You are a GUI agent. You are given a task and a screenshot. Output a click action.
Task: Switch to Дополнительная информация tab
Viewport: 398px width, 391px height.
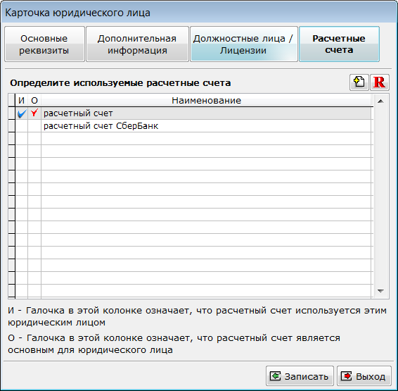tap(137, 44)
